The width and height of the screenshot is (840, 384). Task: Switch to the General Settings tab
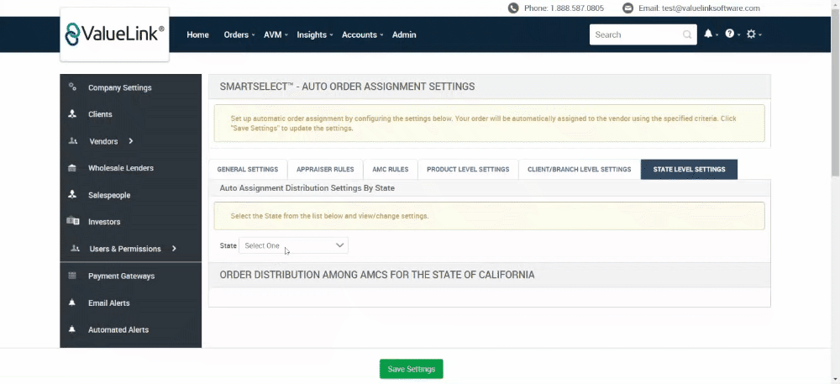click(x=248, y=169)
